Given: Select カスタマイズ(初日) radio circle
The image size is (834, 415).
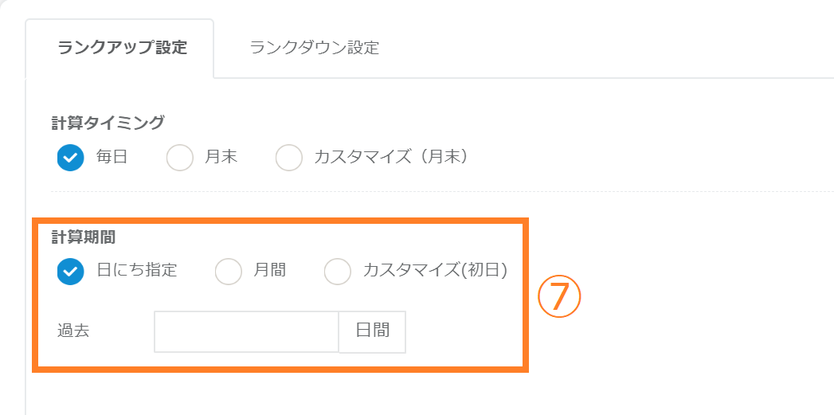Looking at the screenshot, I should 338,271.
